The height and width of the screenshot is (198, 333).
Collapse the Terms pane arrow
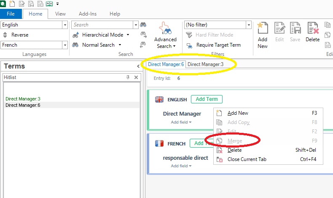point(138,66)
